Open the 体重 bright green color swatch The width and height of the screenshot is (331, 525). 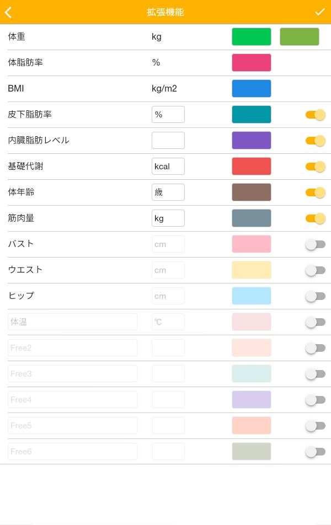click(251, 36)
